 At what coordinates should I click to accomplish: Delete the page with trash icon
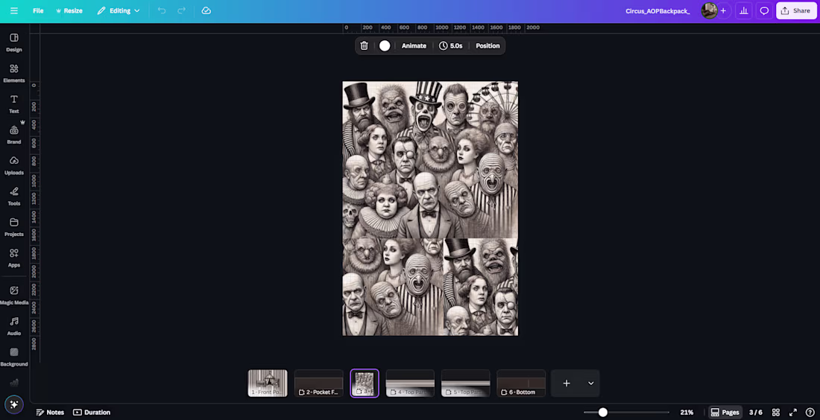tap(364, 46)
